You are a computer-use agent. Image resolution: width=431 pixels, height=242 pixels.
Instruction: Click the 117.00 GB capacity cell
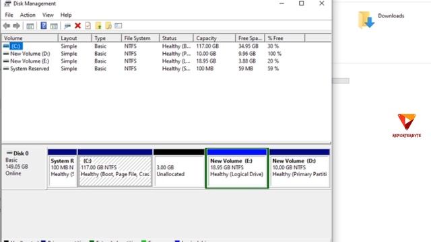click(207, 46)
